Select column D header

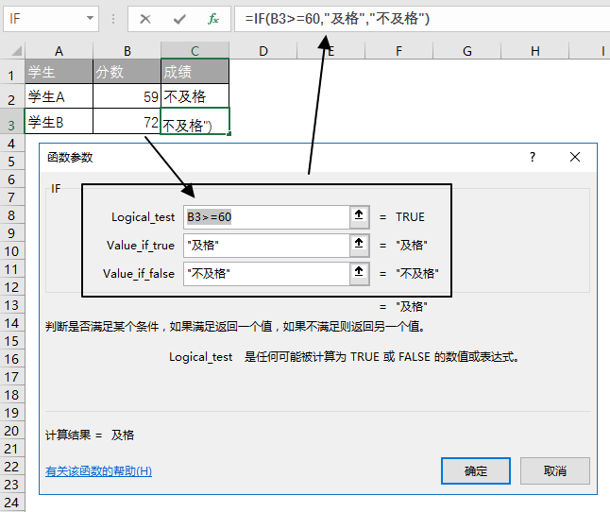tap(263, 51)
